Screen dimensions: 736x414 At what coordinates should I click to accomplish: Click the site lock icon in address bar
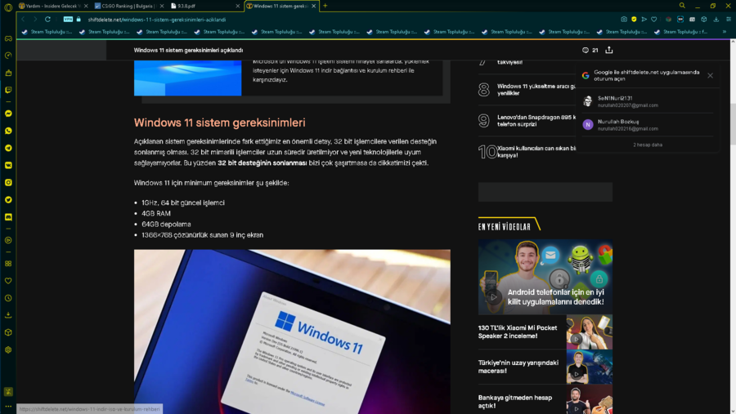click(79, 20)
